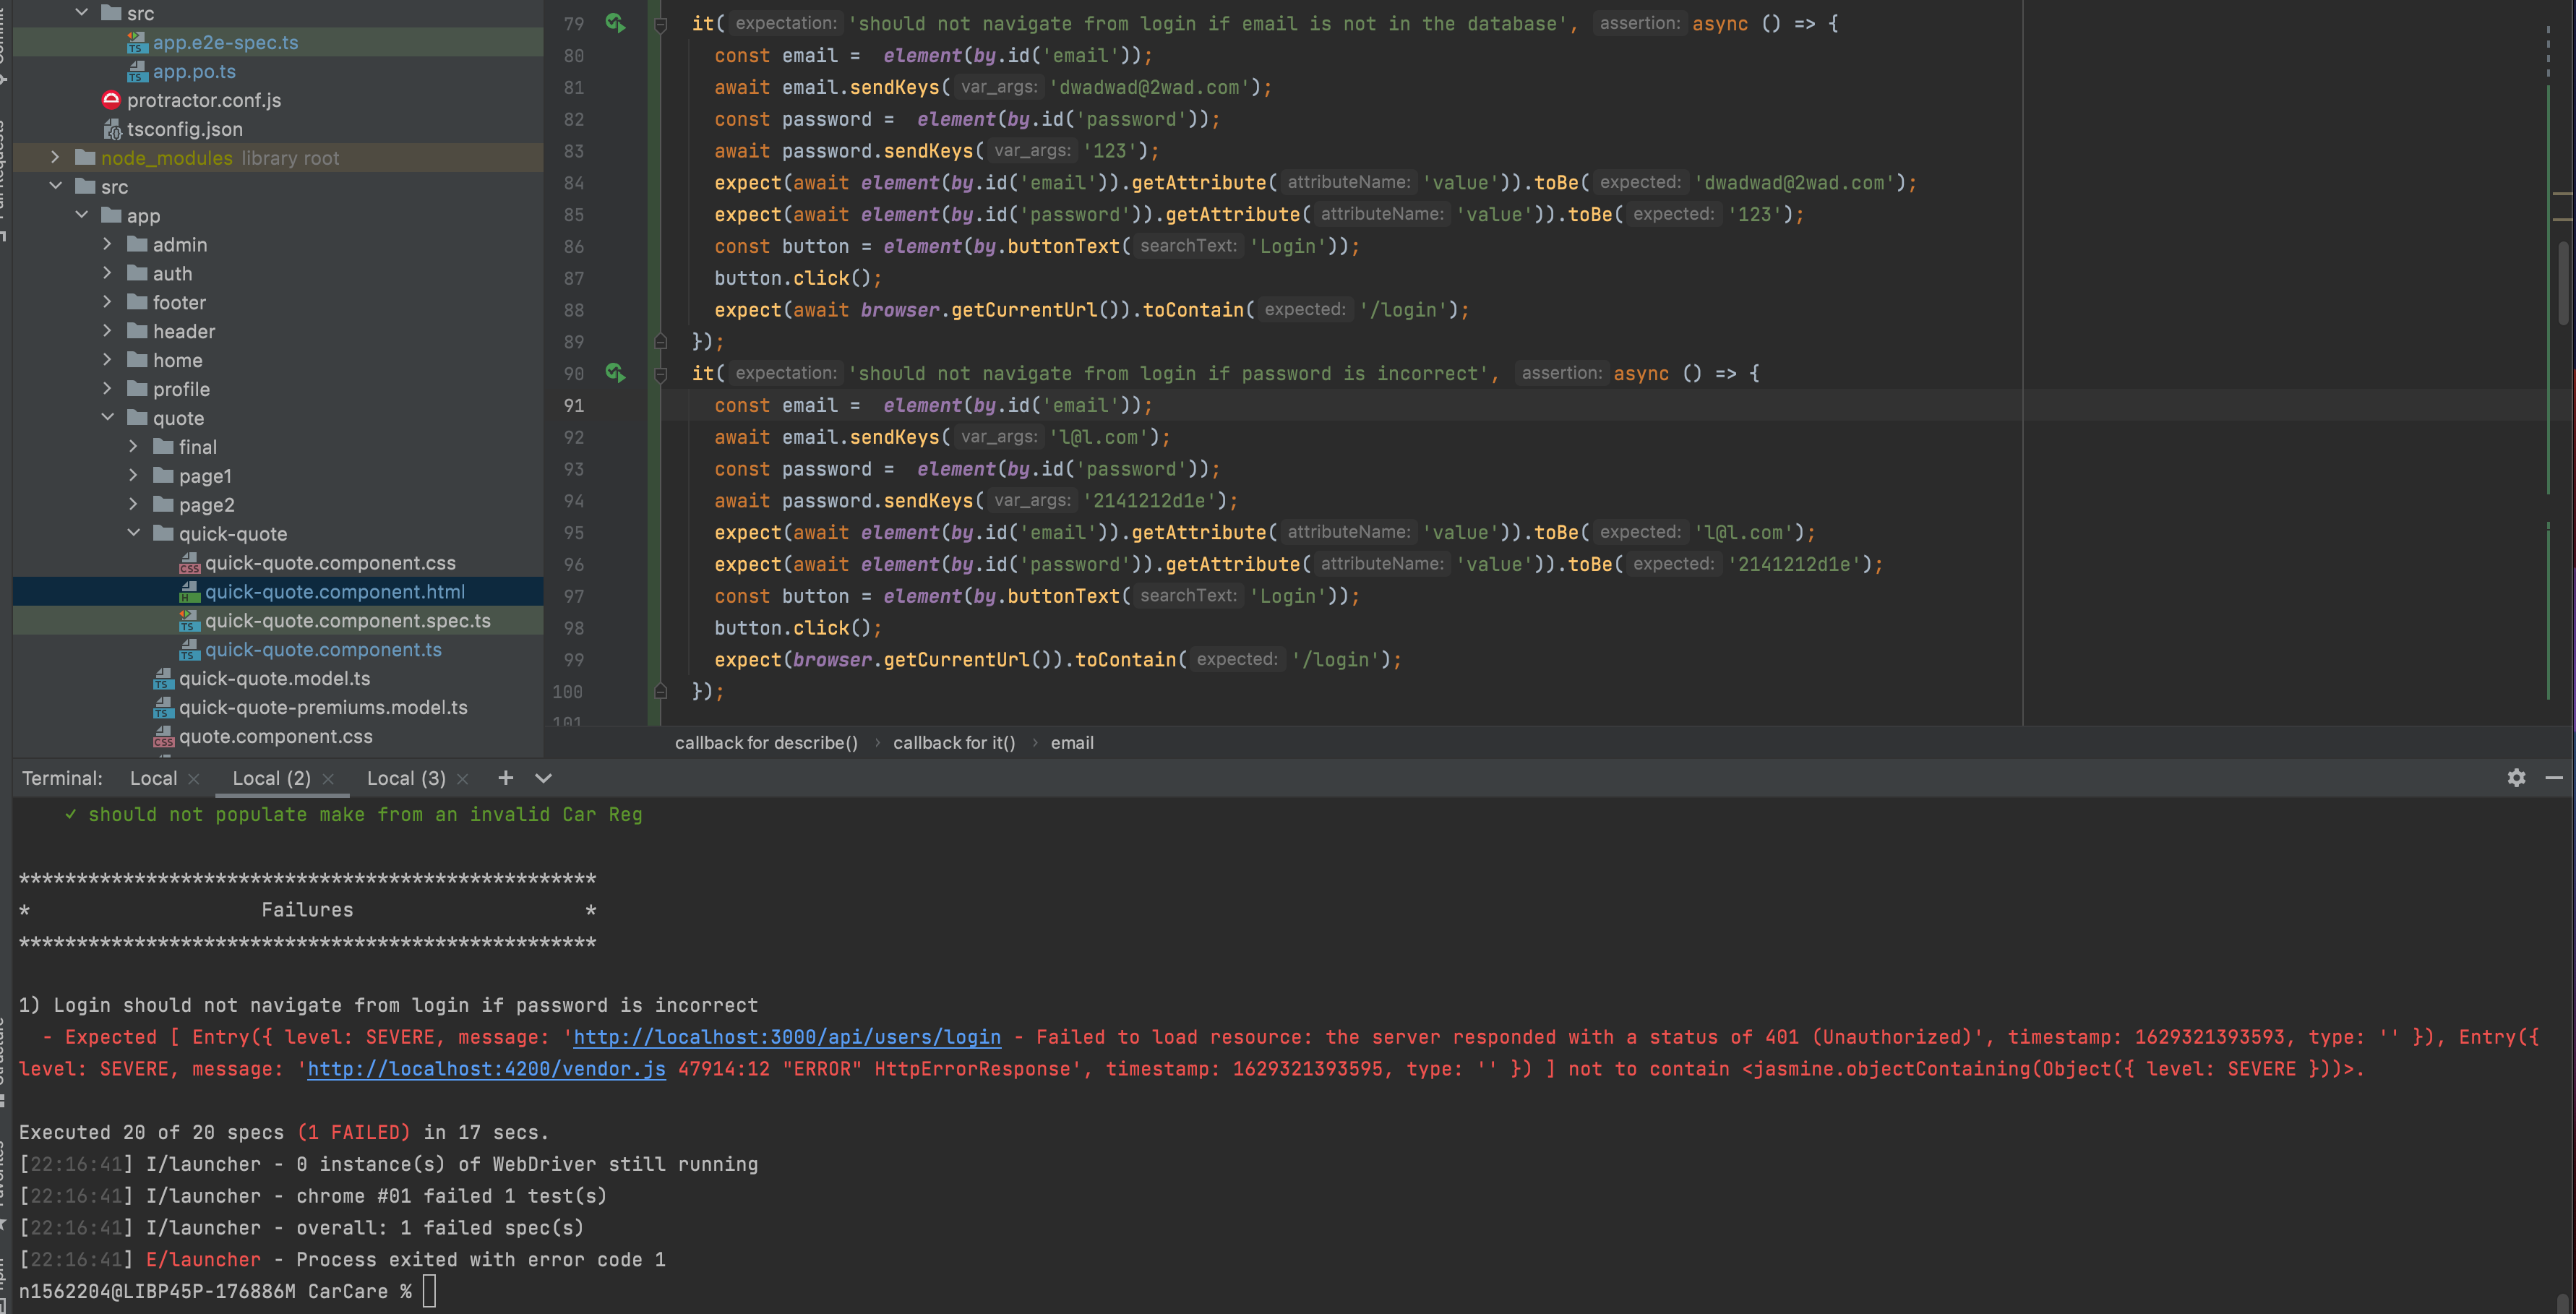The image size is (2576, 1314).
Task: Close the Local (3) terminal tab
Action: point(462,779)
